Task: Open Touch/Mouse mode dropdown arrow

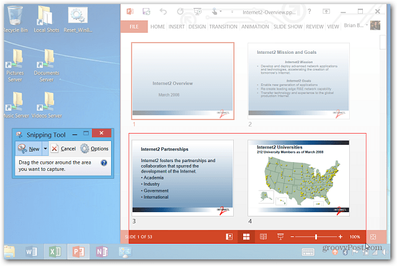Action: coord(221,11)
